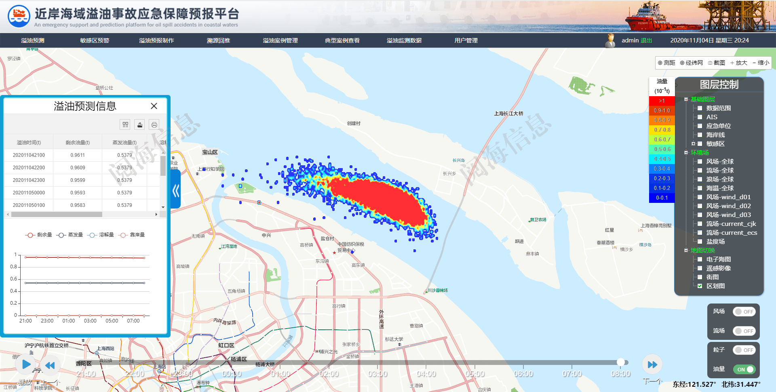The height and width of the screenshot is (392, 776).
Task: Switch on the 风场 toggle
Action: pyautogui.click(x=744, y=312)
